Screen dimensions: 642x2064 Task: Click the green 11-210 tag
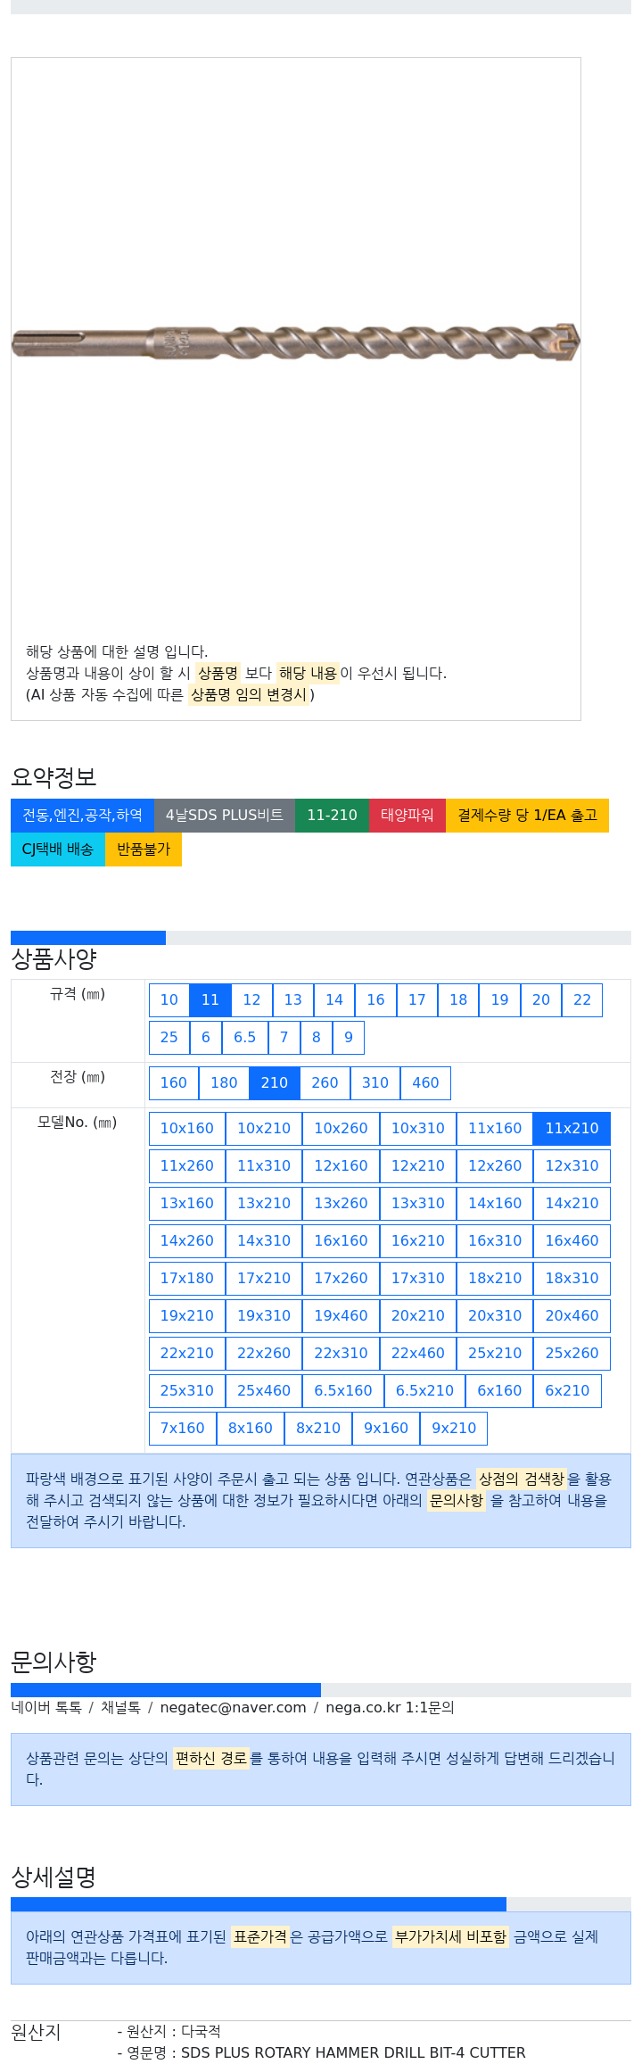tap(332, 815)
